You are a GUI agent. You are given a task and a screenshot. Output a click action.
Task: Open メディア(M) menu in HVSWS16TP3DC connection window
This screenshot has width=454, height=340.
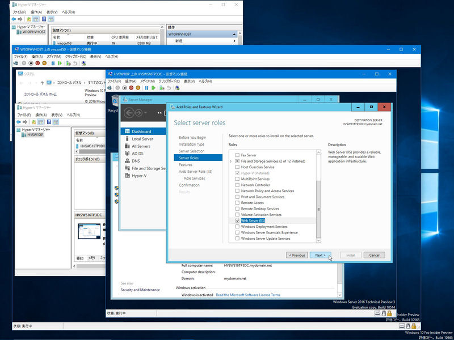148,81
